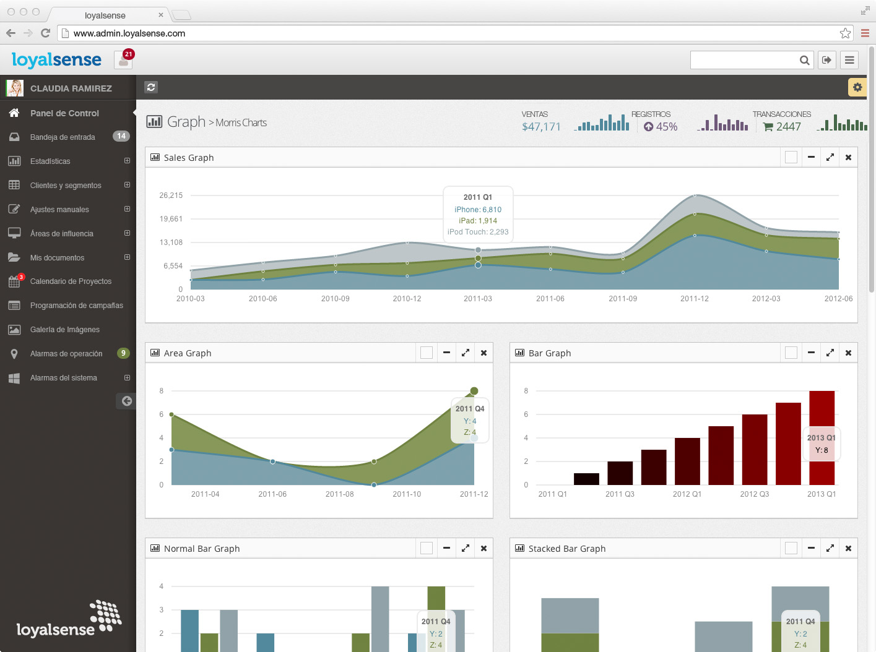Image resolution: width=876 pixels, height=652 pixels.
Task: Fullscreen the Bar Graph panel
Action: [830, 353]
